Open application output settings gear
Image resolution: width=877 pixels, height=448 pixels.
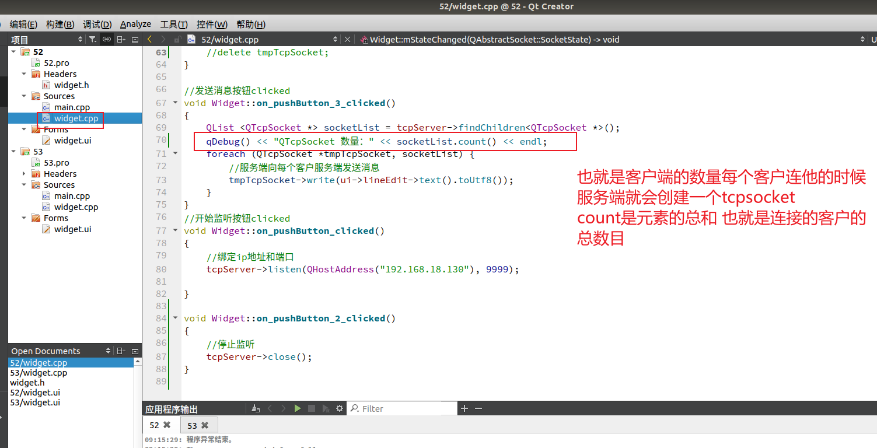[x=340, y=408]
